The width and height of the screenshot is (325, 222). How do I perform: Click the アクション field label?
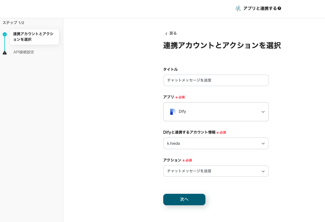pyautogui.click(x=172, y=160)
